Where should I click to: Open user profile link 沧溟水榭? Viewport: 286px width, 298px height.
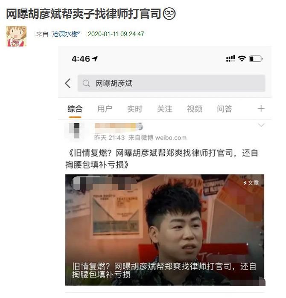pyautogui.click(x=66, y=34)
